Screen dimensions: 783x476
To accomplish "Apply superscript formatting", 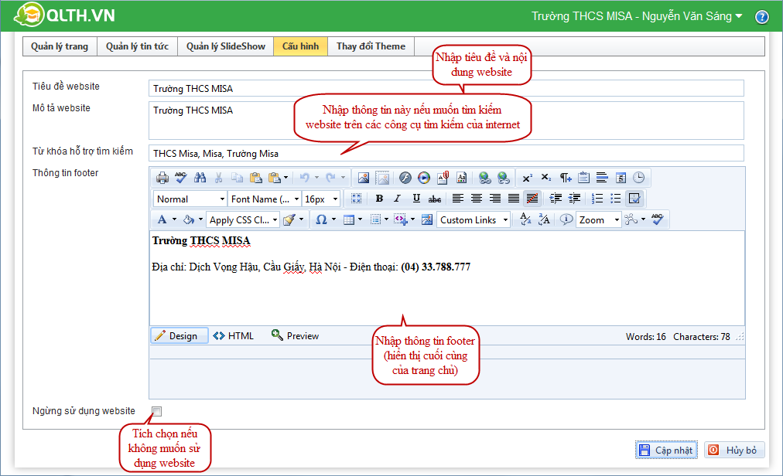I will point(528,178).
